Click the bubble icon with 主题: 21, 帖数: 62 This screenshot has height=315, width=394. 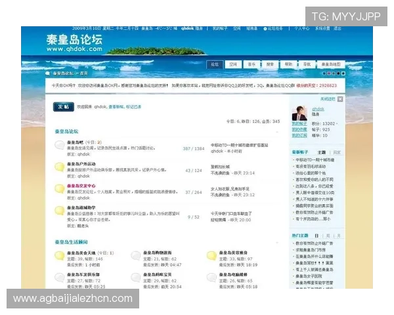pyautogui.click(x=136, y=255)
